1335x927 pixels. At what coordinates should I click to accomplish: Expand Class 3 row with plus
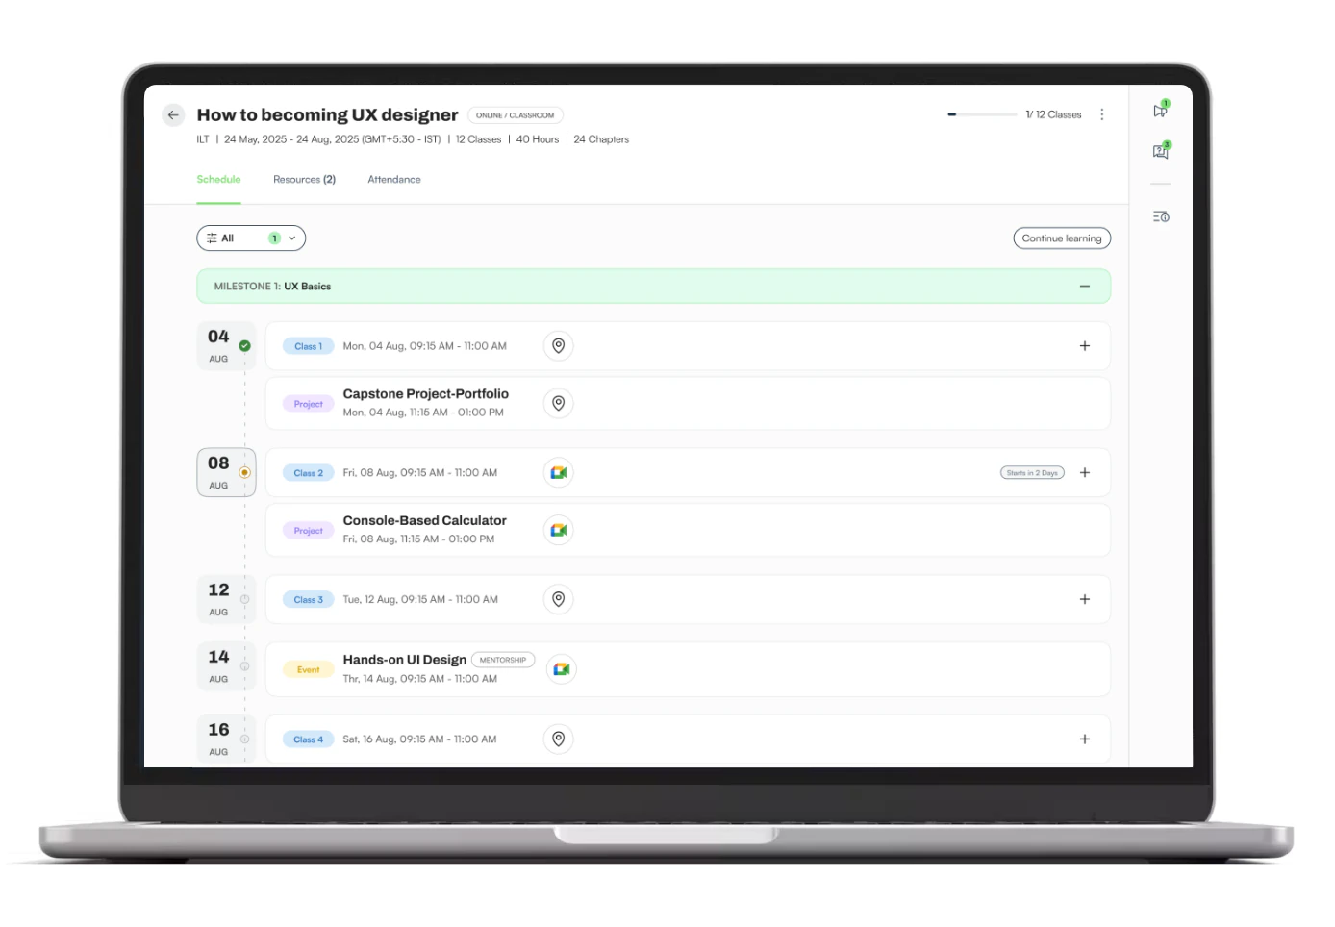pos(1085,600)
